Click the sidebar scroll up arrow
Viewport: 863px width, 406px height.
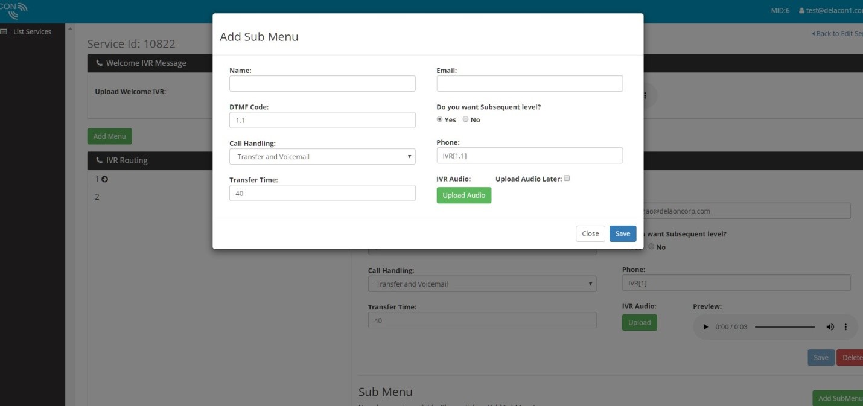70,28
